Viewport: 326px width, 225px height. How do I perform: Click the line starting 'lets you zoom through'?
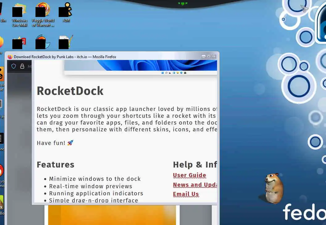tap(126, 116)
